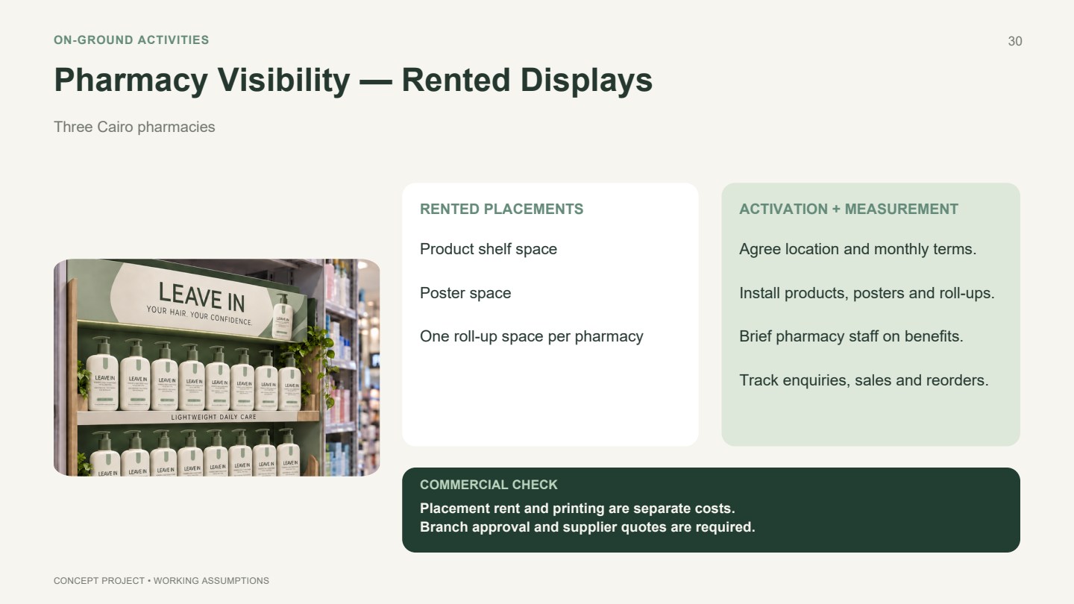Select the footer "CONCEPT PROJECT • WORKING ASSUMPTIONS"
This screenshot has height=604, width=1074.
click(x=161, y=581)
